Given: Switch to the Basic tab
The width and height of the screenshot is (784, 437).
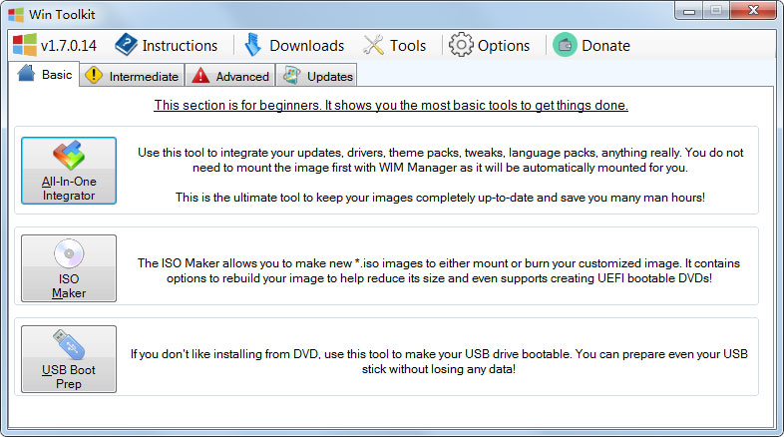Looking at the screenshot, I should 45,75.
